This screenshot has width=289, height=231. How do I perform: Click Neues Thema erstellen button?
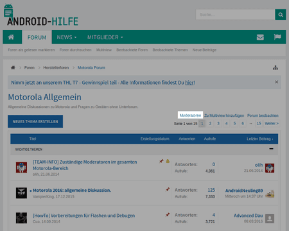click(35, 121)
